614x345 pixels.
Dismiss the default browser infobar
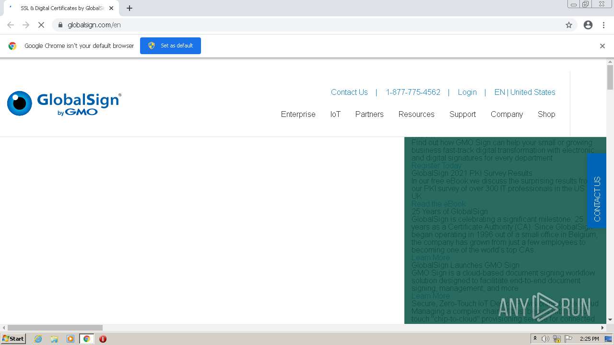click(602, 46)
